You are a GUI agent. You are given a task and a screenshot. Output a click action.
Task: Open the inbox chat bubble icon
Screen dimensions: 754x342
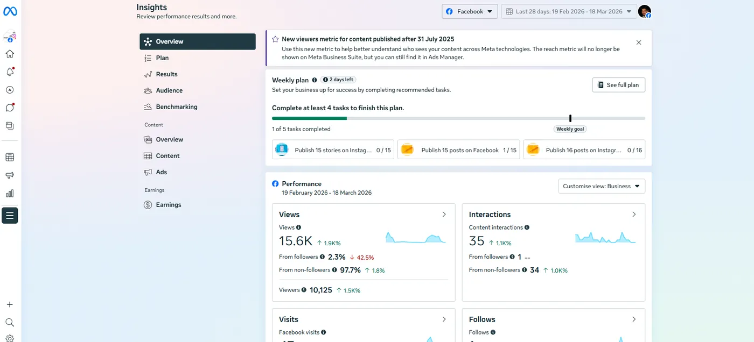coord(10,108)
